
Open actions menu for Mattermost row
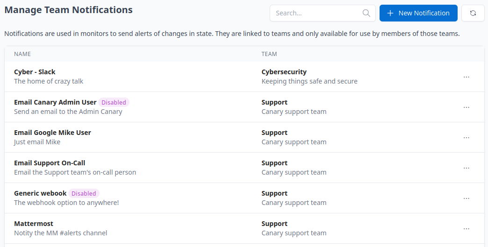tap(466, 229)
